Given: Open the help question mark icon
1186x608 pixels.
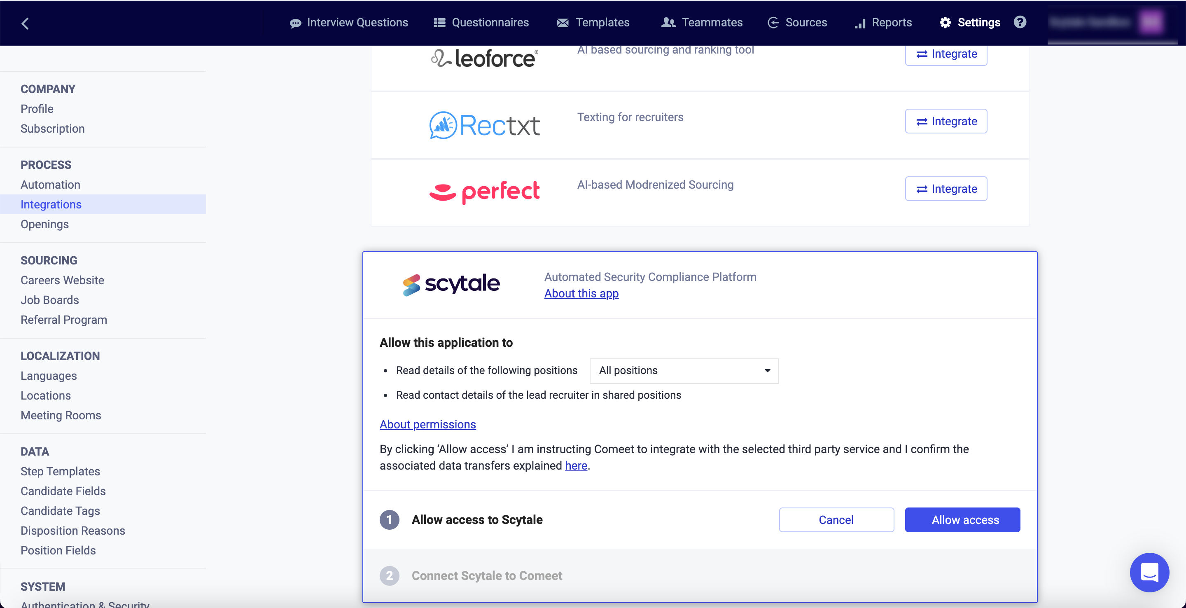Looking at the screenshot, I should (x=1020, y=22).
